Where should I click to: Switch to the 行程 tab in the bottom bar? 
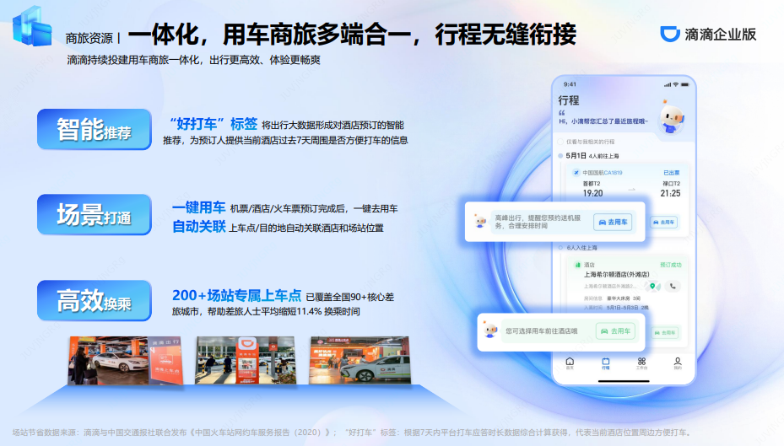click(605, 363)
